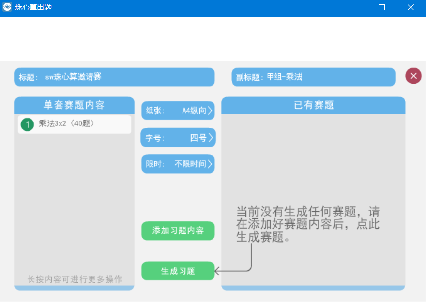Select the 乘法3x2（40题） list item
The image size is (426, 306).
pos(74,124)
